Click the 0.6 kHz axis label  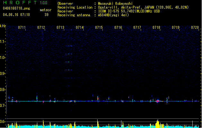[3, 122]
